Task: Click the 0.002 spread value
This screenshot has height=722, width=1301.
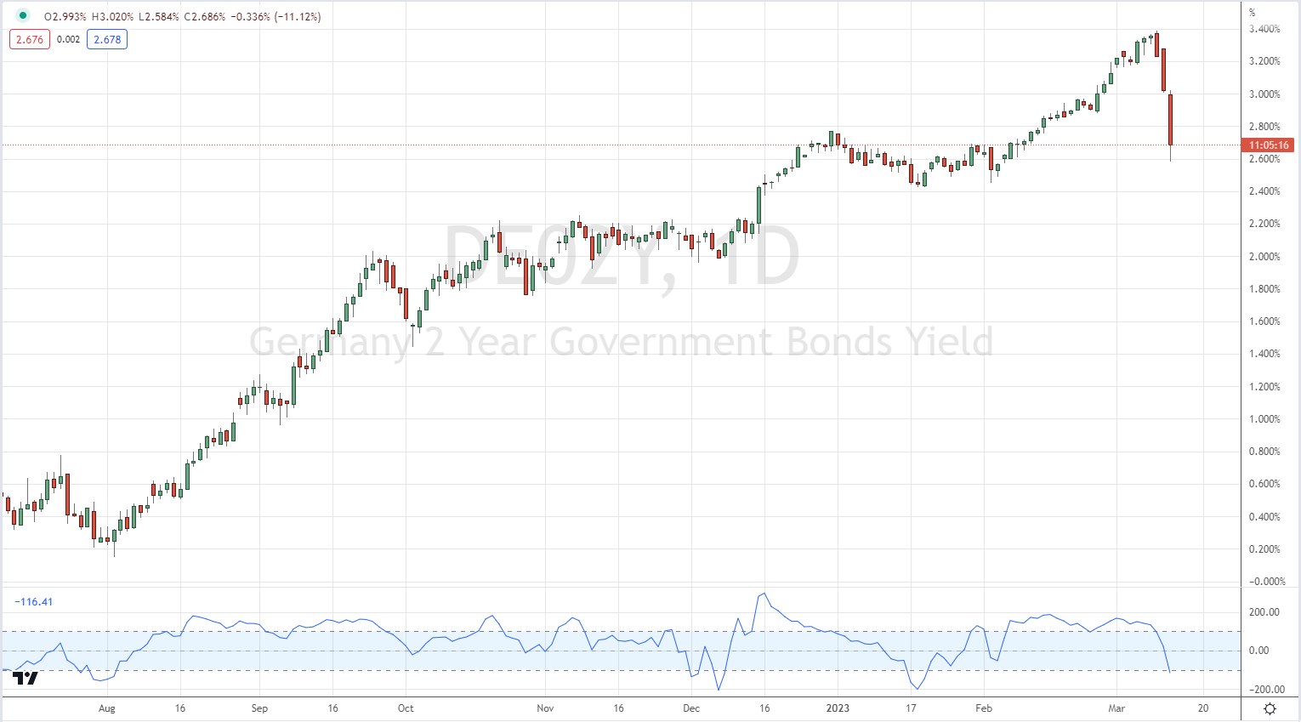Action: [68, 39]
